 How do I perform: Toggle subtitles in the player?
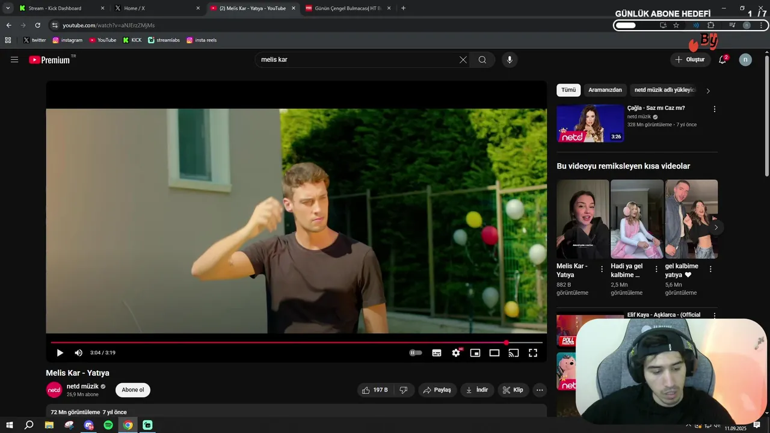(437, 353)
